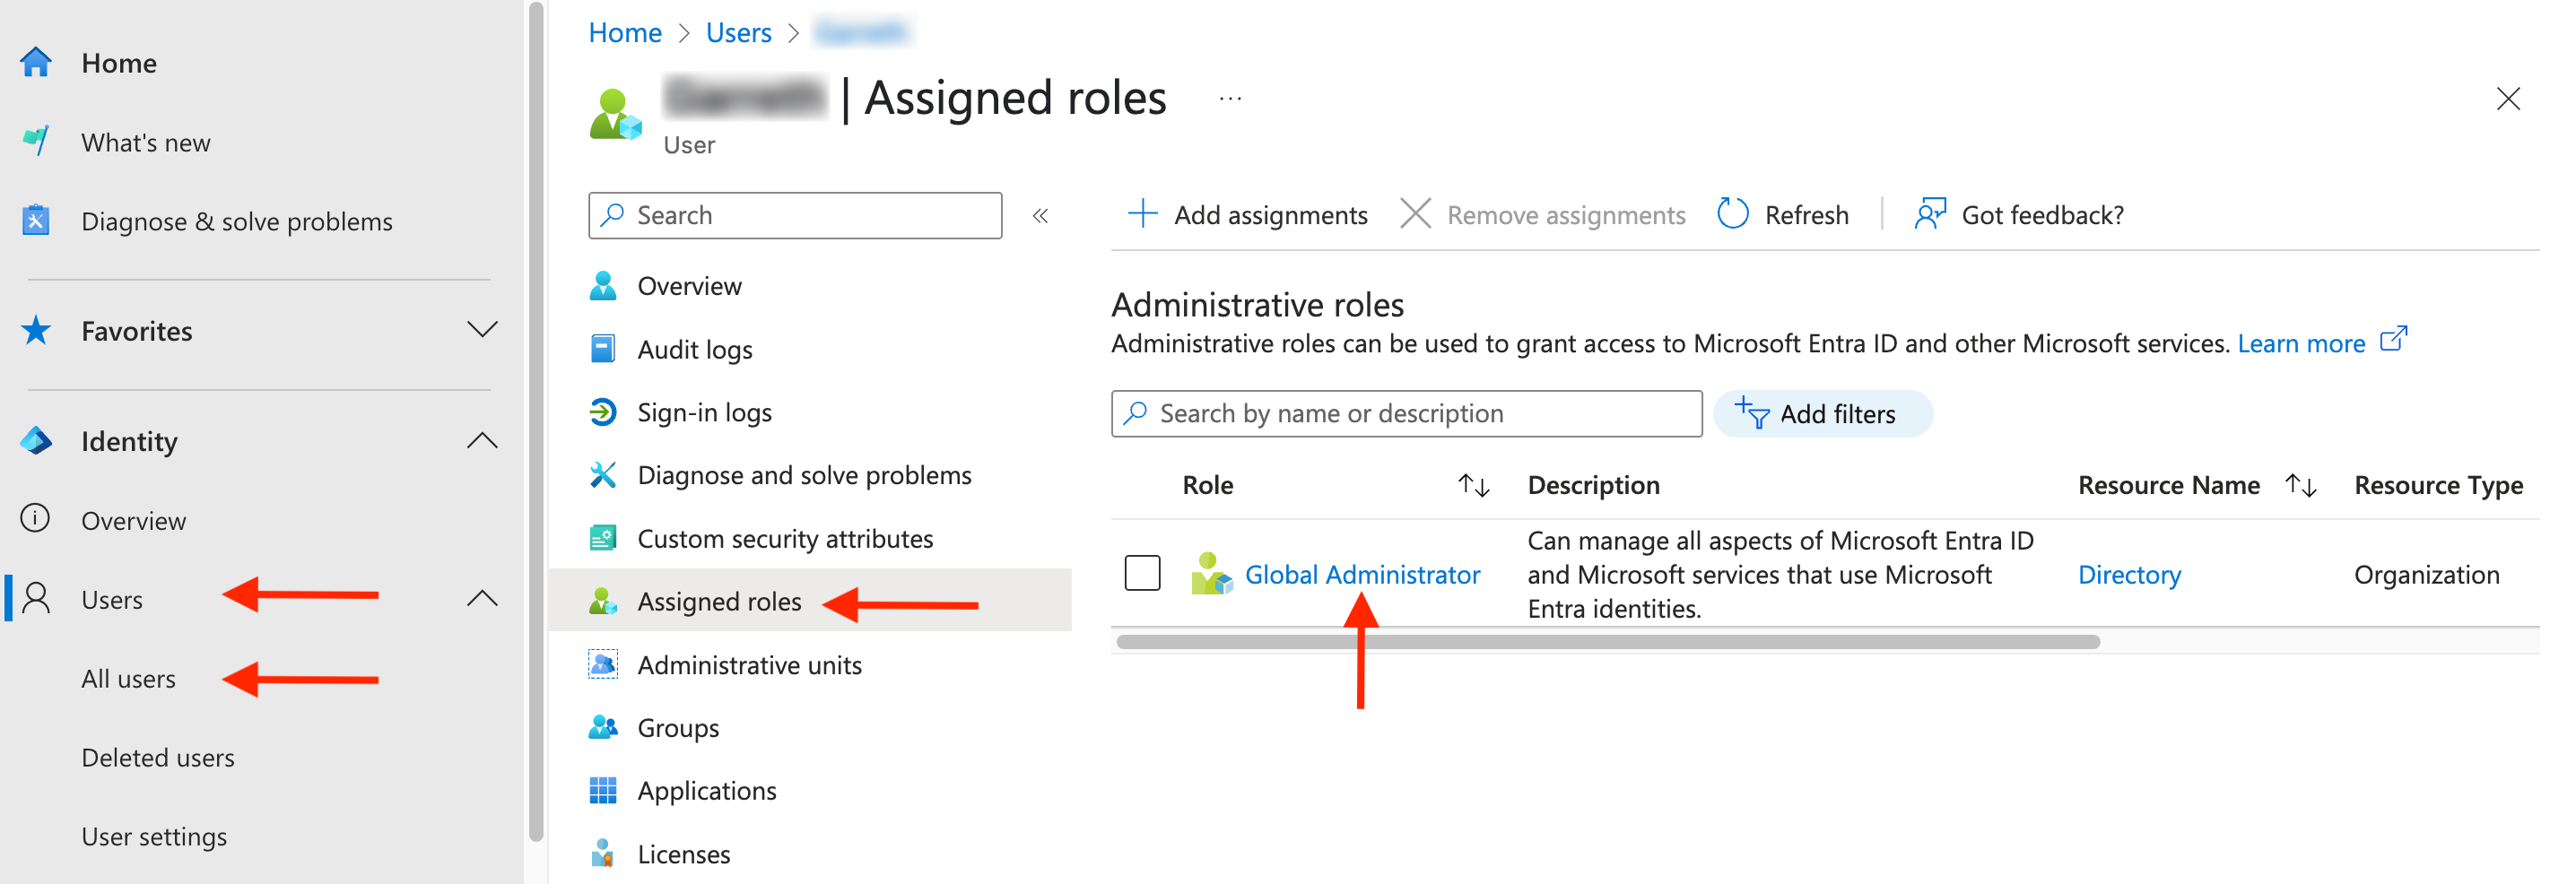This screenshot has width=2576, height=884.
Task: Click Home in the breadcrumb
Action: click(625, 32)
